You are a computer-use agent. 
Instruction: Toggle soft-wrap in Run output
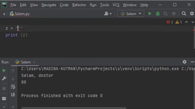[13, 87]
